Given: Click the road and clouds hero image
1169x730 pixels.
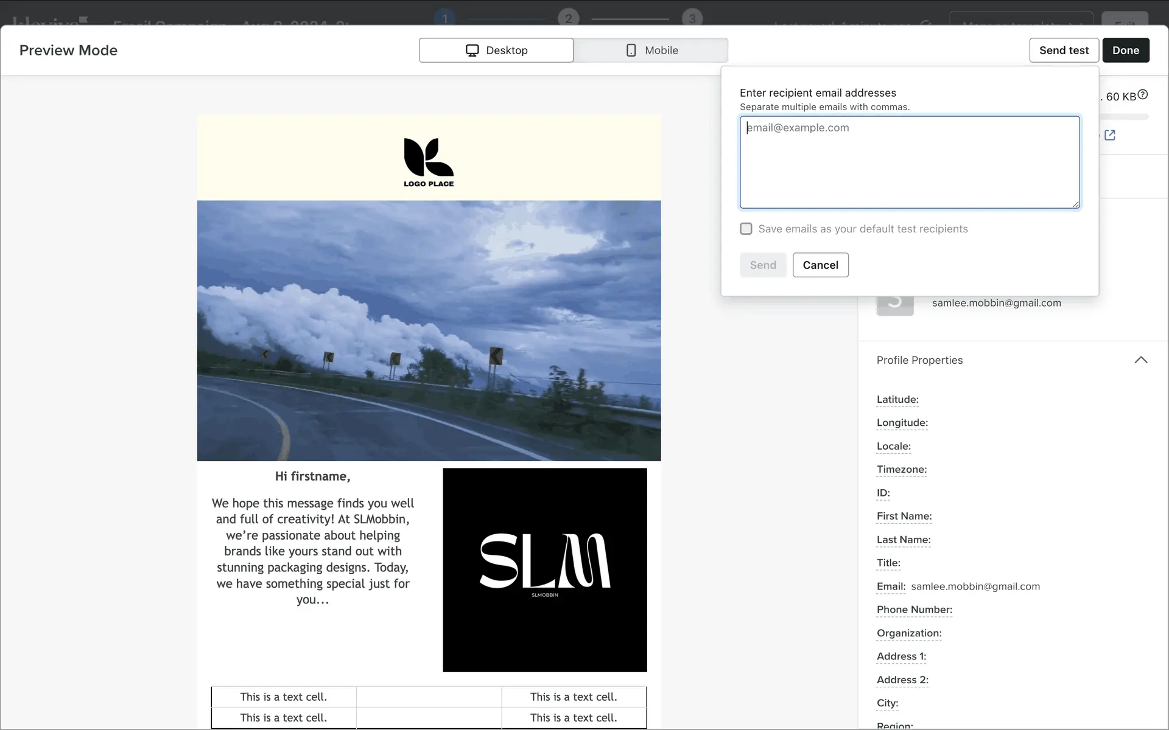Looking at the screenshot, I should [429, 330].
